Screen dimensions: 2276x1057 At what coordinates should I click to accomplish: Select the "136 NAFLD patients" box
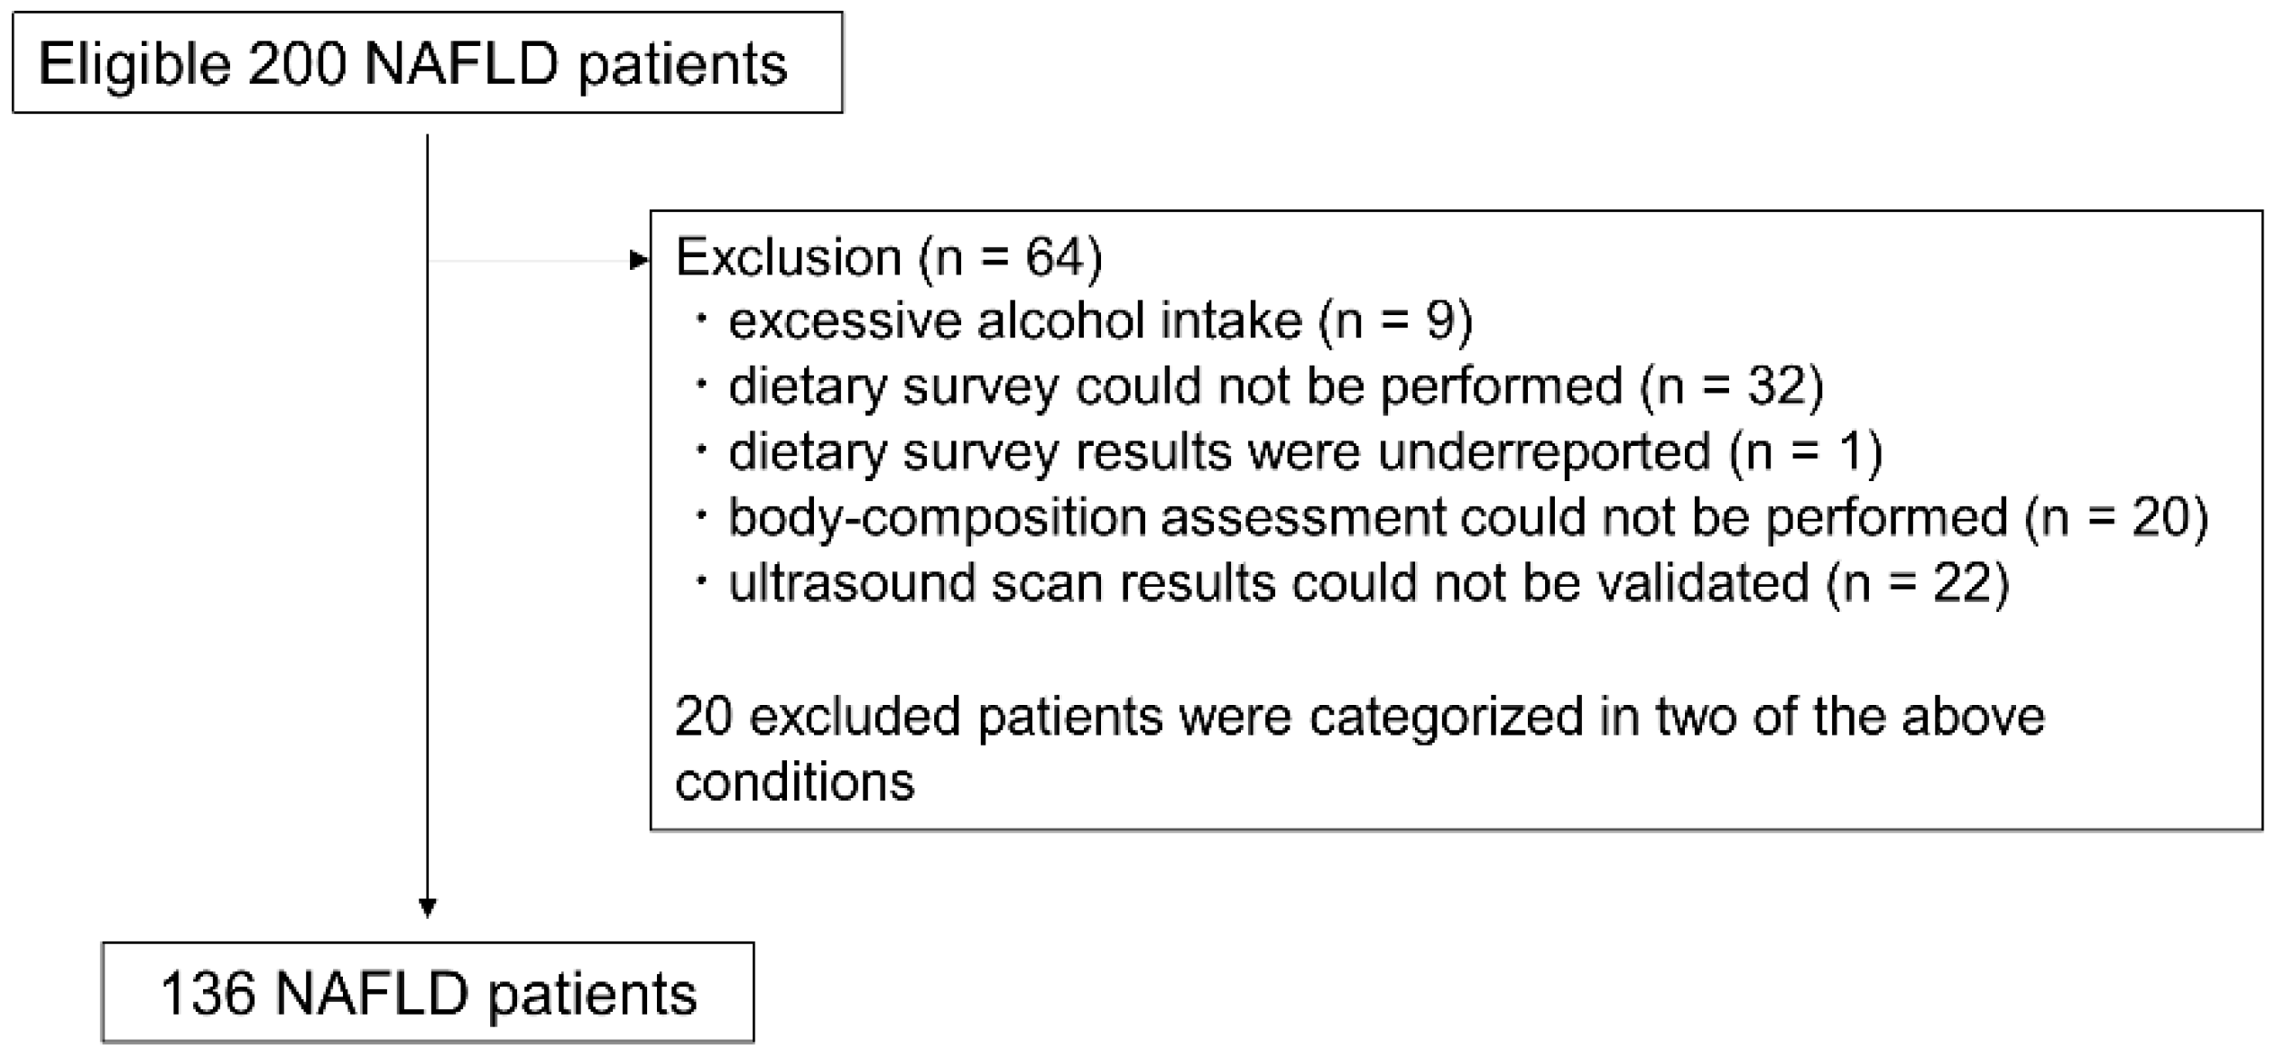pos(427,993)
